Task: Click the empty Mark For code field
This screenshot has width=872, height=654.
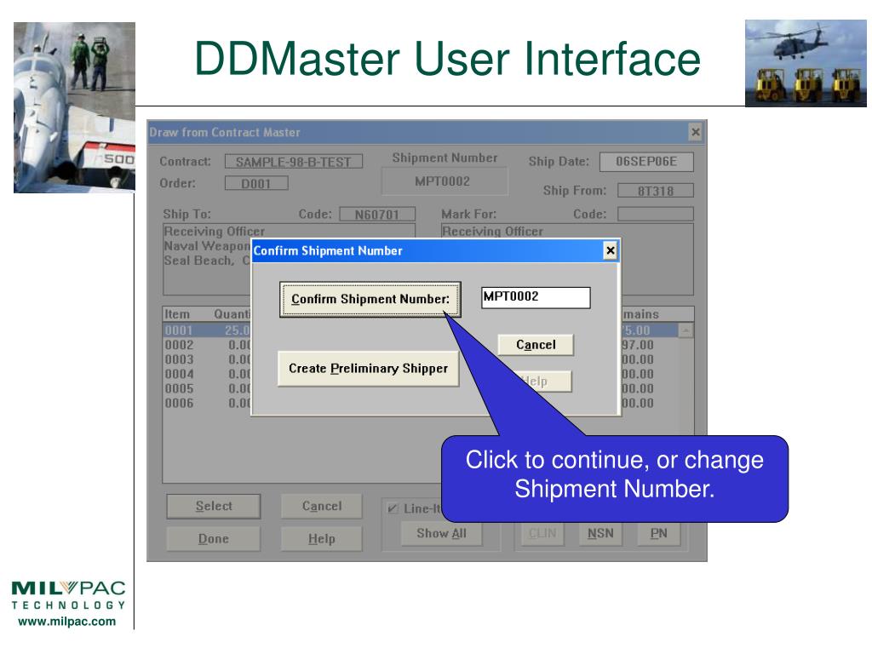Action: click(x=656, y=214)
